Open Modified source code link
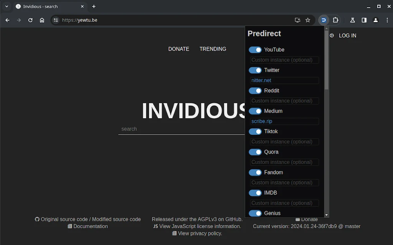The height and width of the screenshot is (245, 393). tap(116, 219)
